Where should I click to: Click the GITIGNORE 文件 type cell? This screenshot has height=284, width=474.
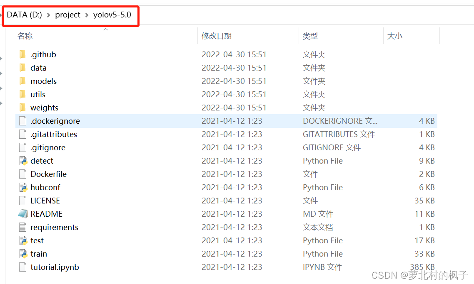pyautogui.click(x=332, y=147)
